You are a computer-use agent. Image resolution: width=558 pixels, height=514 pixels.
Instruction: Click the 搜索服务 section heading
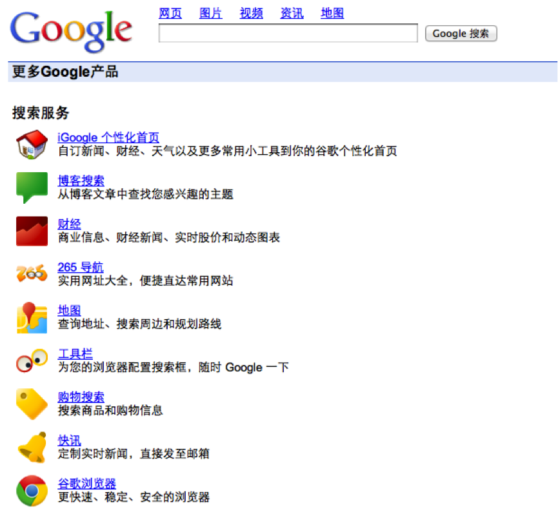click(x=41, y=113)
